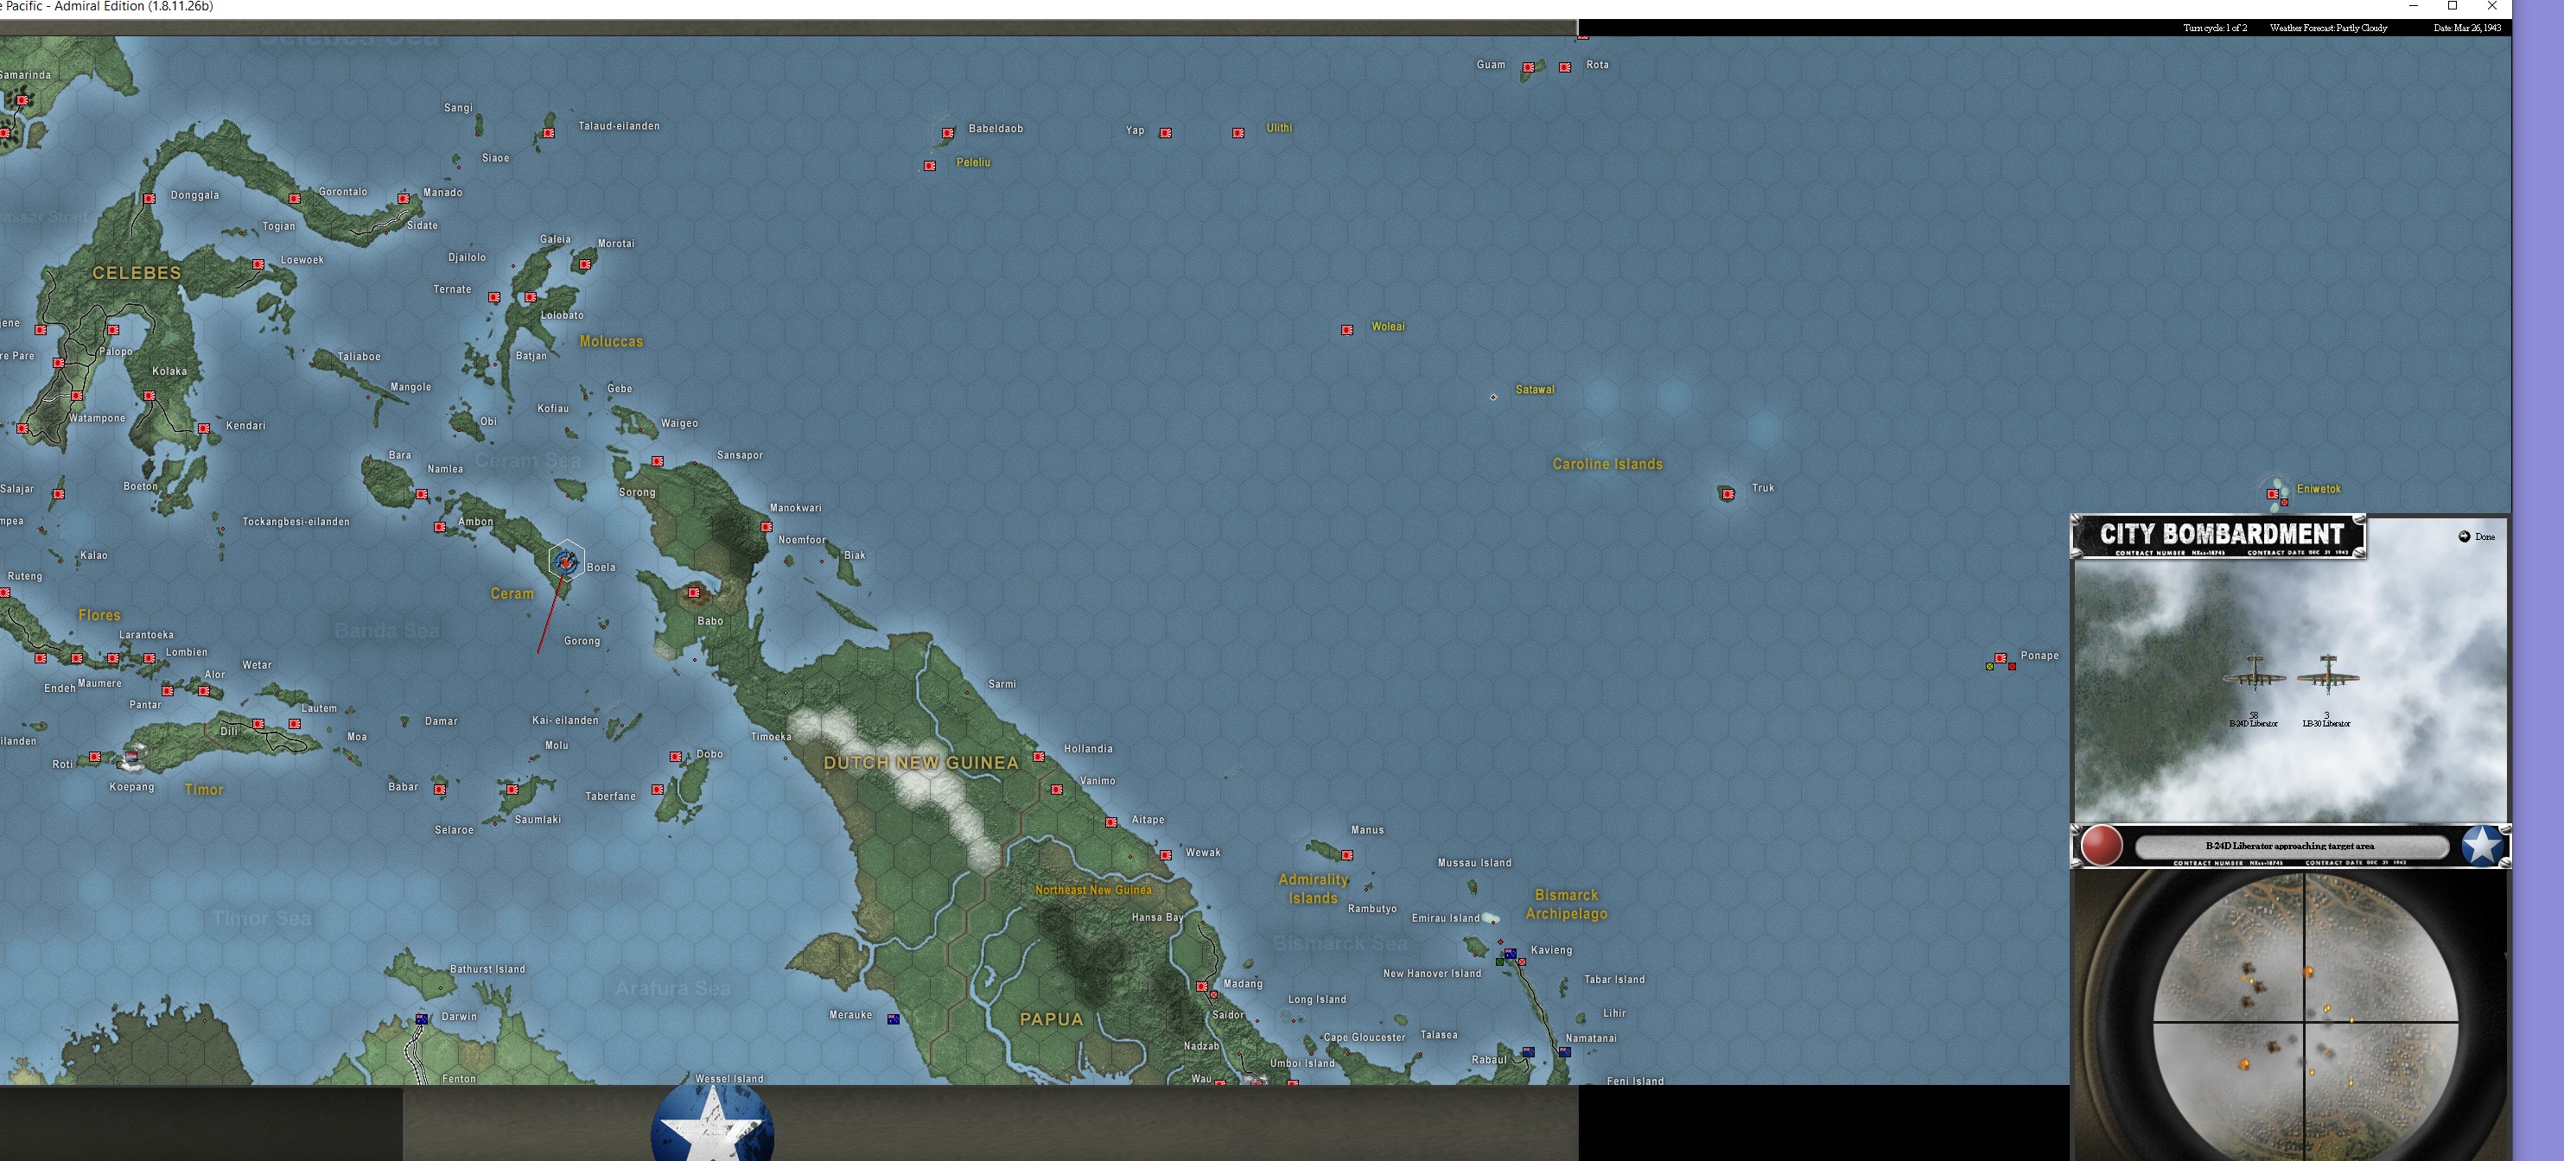The image size is (2564, 1161).
Task: Select the Japanese base icon at Aitape
Action: click(x=1112, y=822)
